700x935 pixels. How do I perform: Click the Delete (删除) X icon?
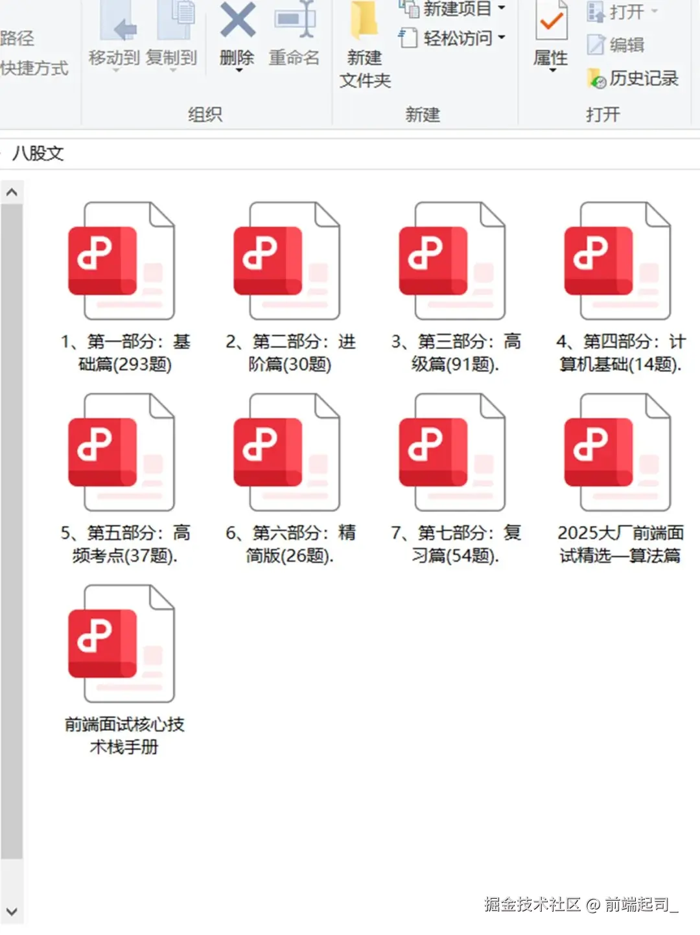pos(237,22)
